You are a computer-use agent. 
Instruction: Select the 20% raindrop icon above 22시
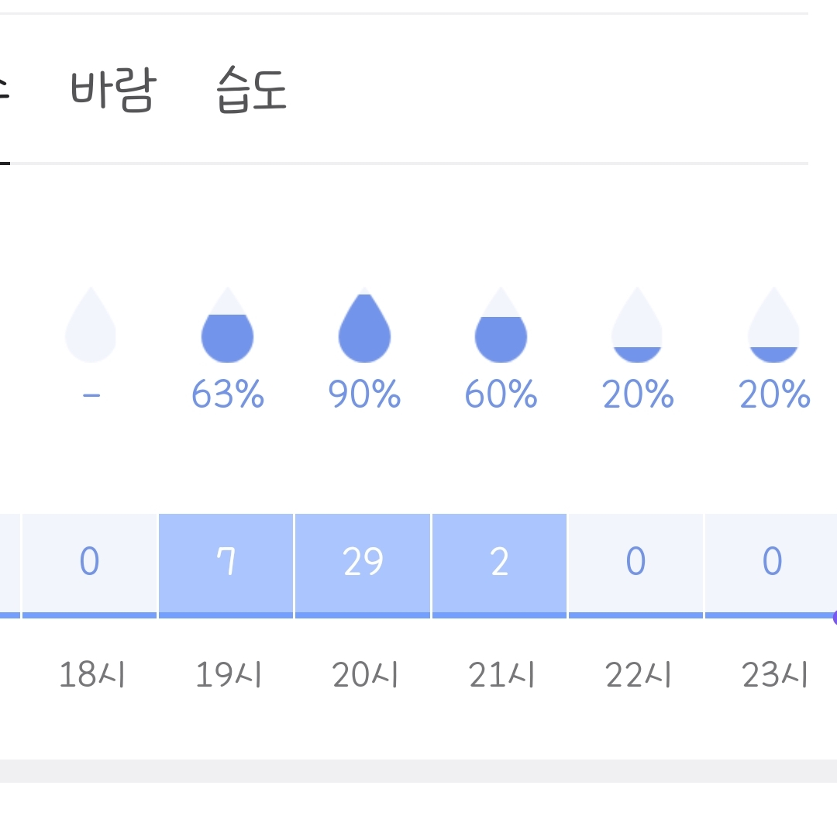(637, 325)
